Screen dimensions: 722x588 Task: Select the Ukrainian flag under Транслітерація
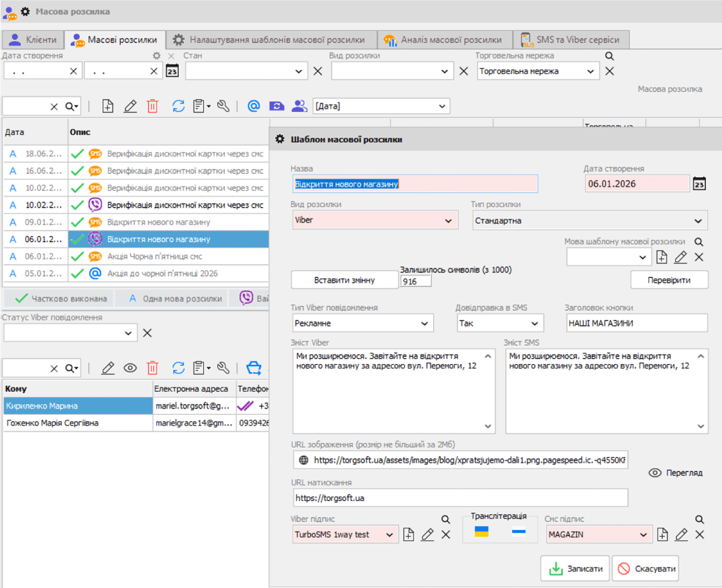tap(482, 532)
